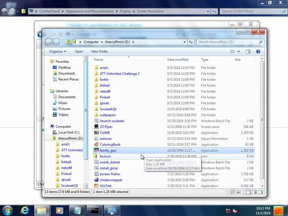Viewport: 288px width, 216px height.
Task: Select the autorun setup information icon
Action: point(96,138)
